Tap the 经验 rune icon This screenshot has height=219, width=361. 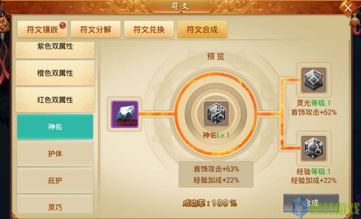[x=314, y=148]
